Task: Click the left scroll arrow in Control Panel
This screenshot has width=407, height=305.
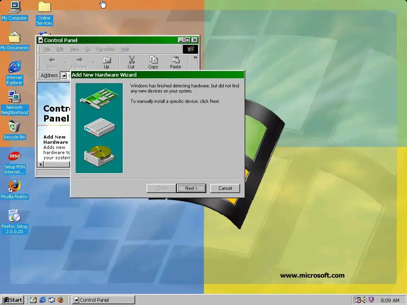Action: 41,164
